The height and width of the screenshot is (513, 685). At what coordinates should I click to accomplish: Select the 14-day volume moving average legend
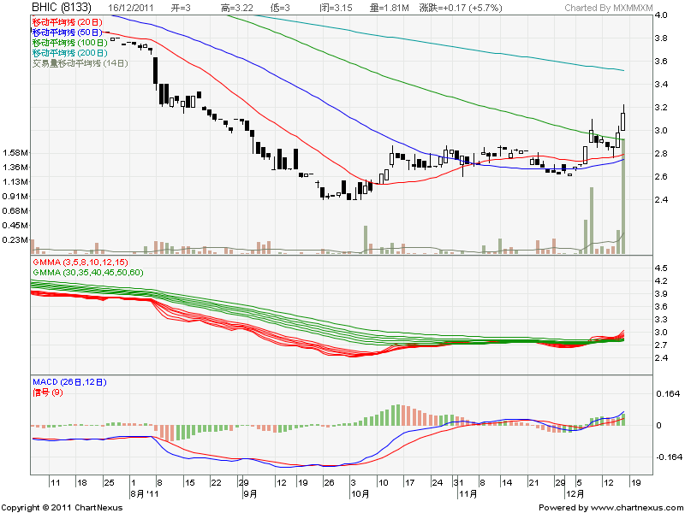click(x=80, y=62)
